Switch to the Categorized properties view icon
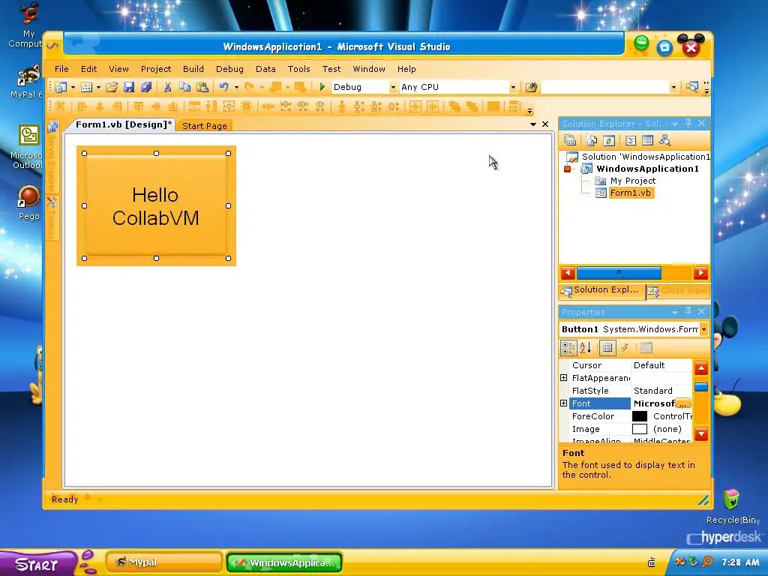 pyautogui.click(x=568, y=348)
